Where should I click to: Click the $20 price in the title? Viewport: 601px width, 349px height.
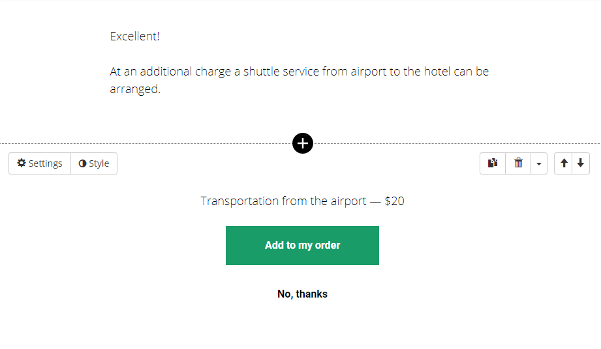394,201
